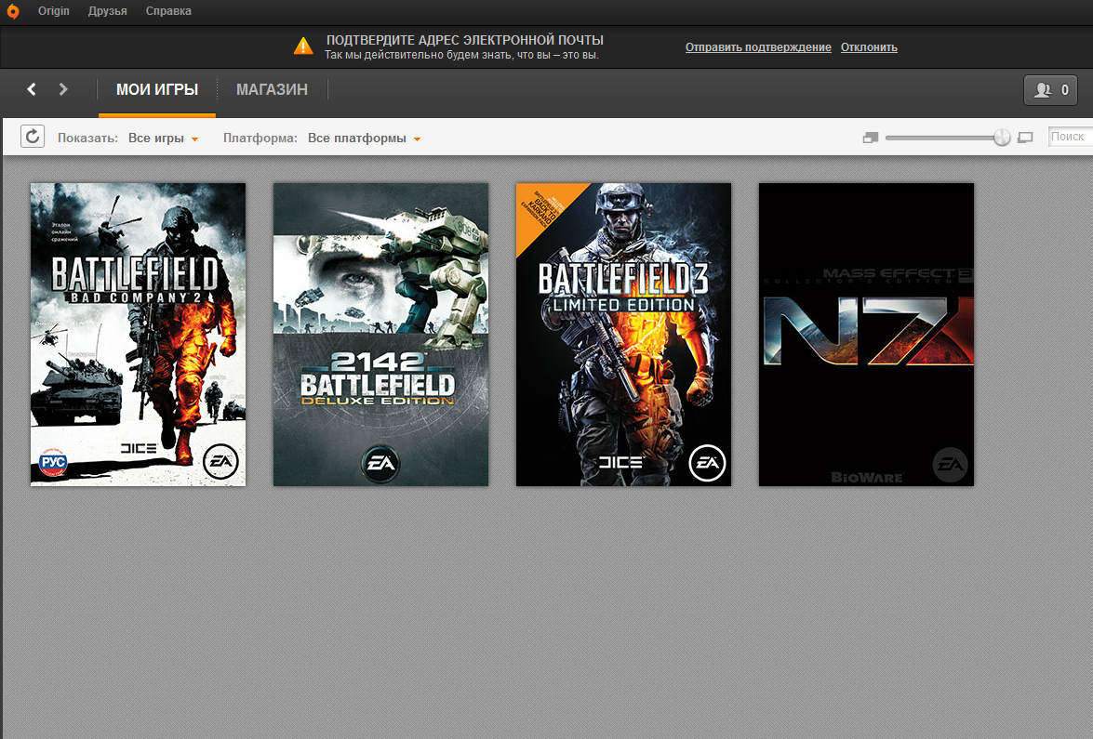Open the Origin menu
1093x739 pixels.
54,11
